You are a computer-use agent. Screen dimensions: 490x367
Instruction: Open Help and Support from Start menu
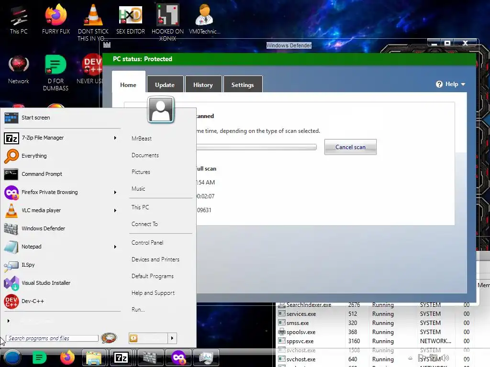click(x=153, y=293)
